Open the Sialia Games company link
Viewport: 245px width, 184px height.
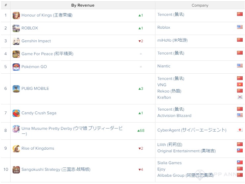click(x=170, y=163)
